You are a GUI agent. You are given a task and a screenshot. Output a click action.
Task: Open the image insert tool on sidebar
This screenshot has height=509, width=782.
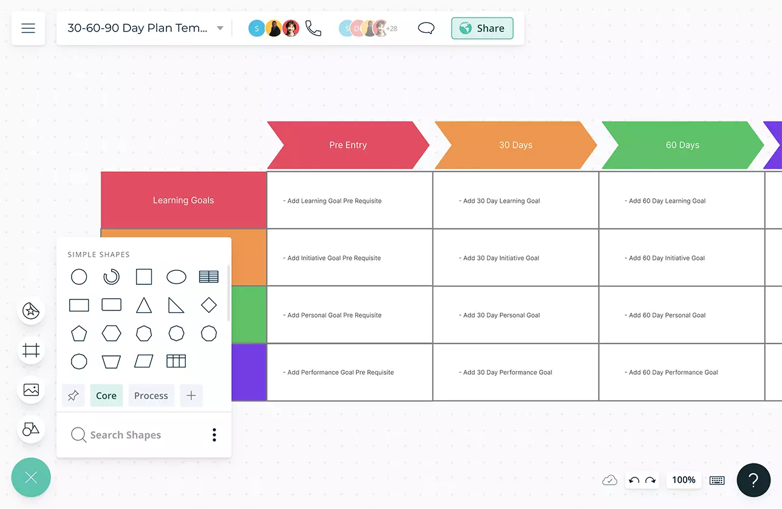click(31, 390)
